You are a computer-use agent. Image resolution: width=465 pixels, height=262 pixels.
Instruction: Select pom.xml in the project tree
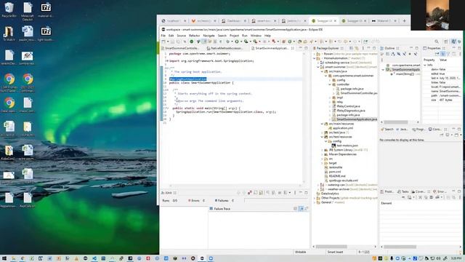point(335,172)
